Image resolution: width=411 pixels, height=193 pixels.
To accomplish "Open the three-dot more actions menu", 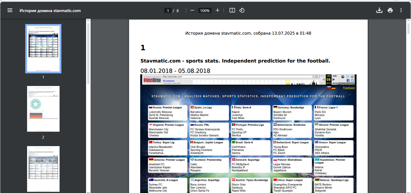I will click(401, 11).
